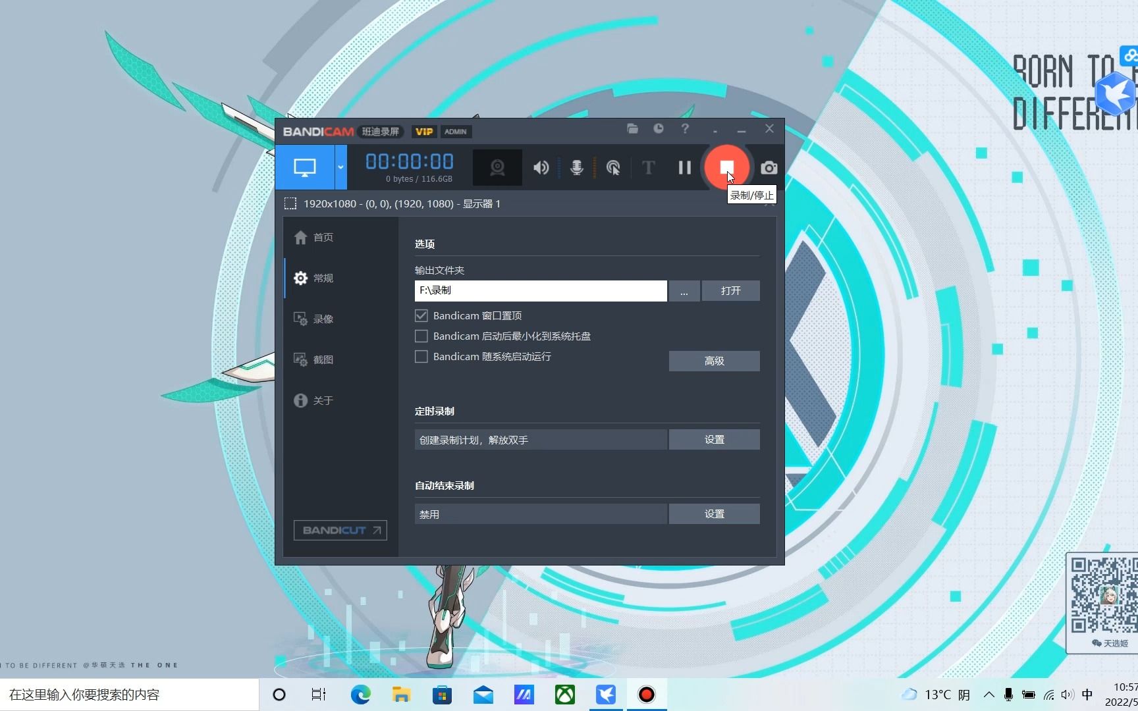The height and width of the screenshot is (711, 1138).
Task: Open Xbox app from taskbar
Action: click(x=564, y=695)
